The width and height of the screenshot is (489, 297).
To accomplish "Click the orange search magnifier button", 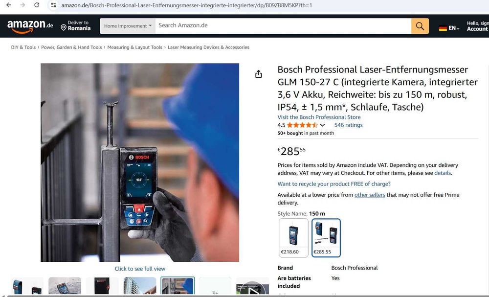I will click(420, 26).
